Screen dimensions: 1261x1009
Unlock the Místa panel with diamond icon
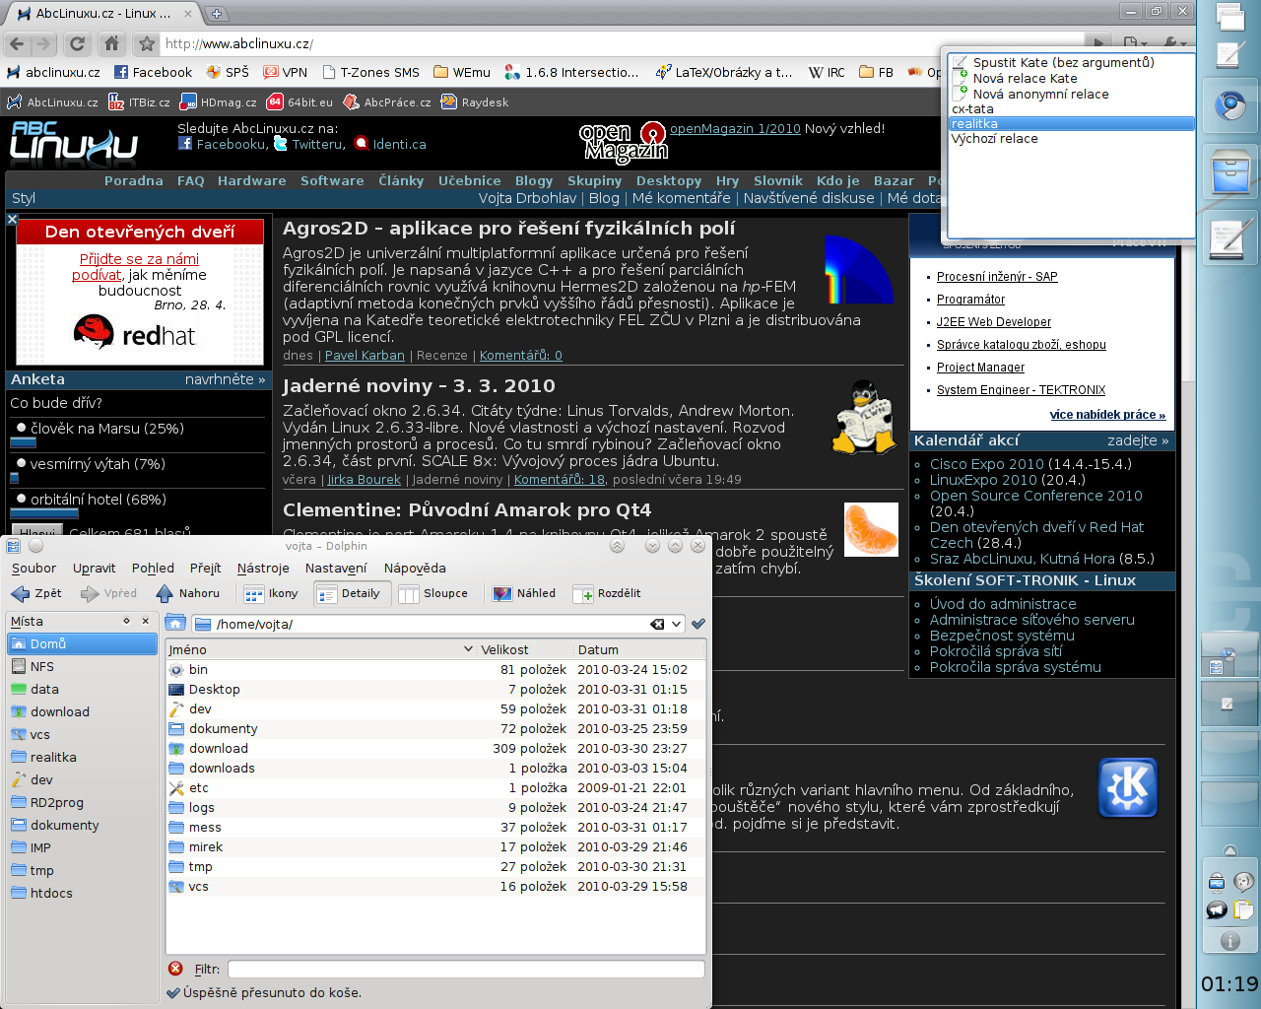[126, 621]
